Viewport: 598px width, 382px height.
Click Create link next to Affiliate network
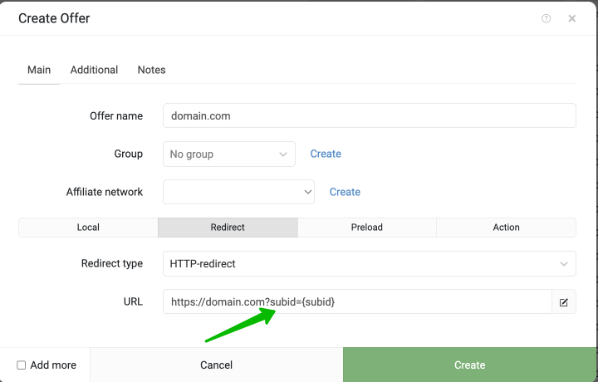click(x=345, y=192)
